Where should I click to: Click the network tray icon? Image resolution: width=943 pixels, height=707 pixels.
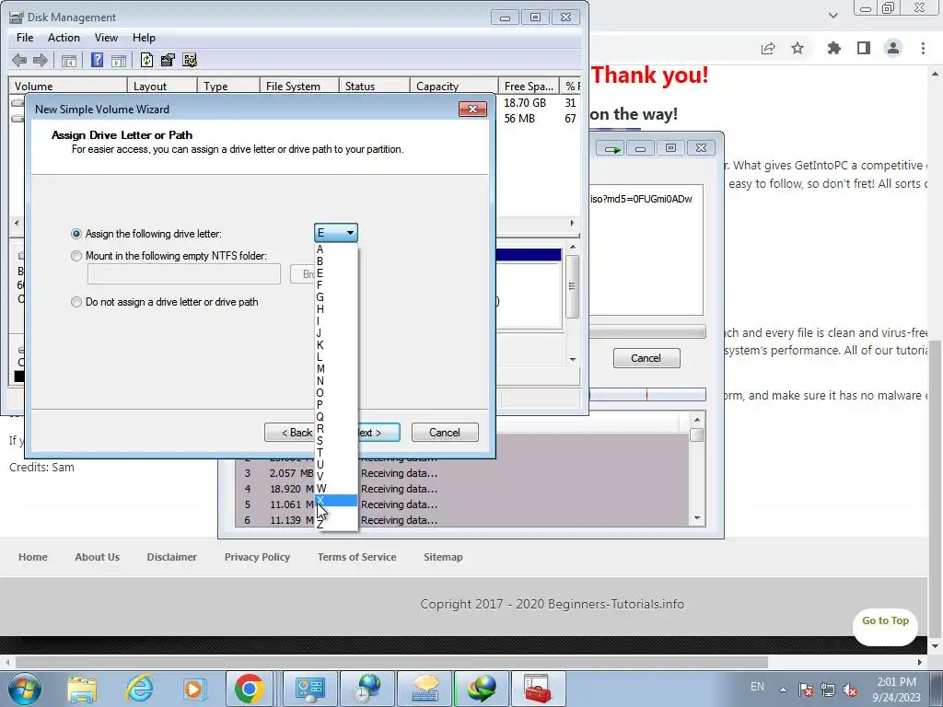tap(828, 690)
